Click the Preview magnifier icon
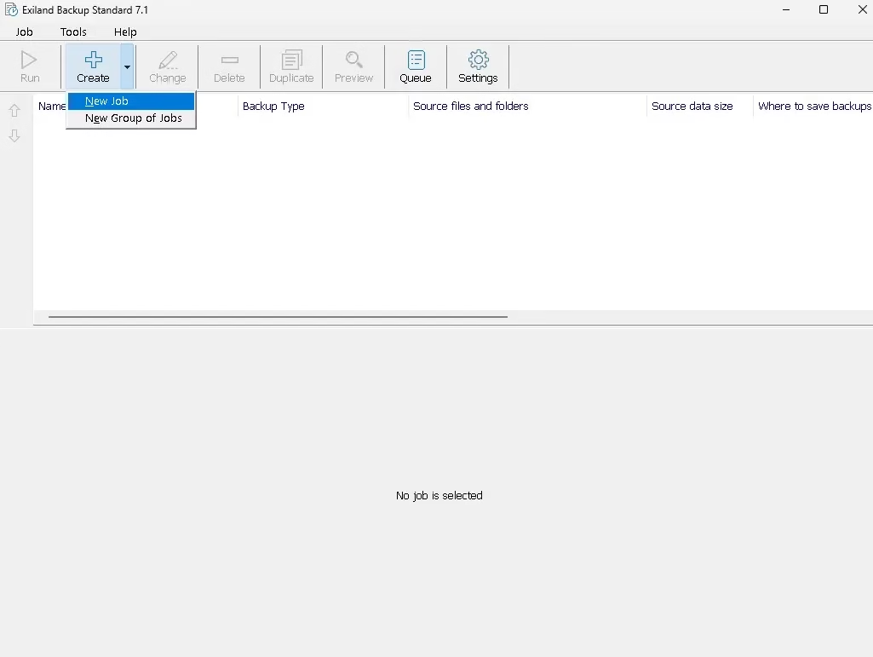 353,61
